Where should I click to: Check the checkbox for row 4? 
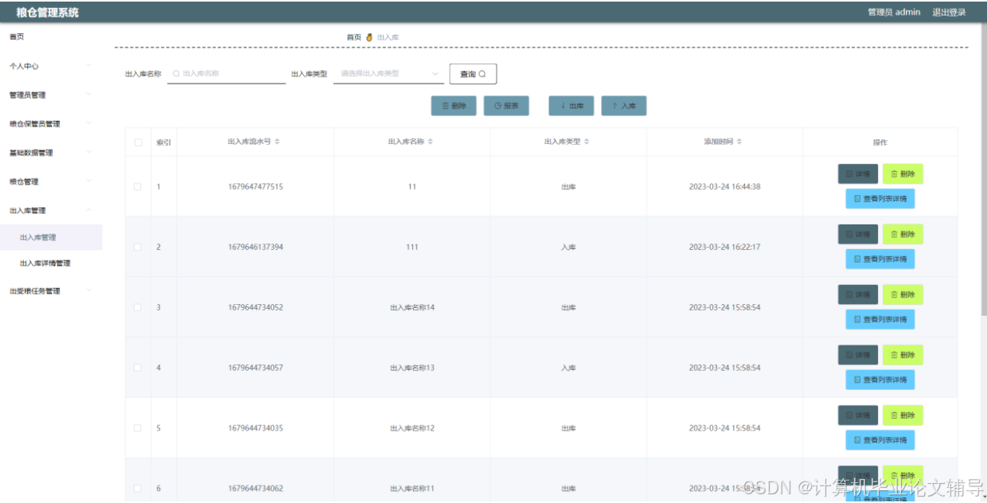(138, 368)
